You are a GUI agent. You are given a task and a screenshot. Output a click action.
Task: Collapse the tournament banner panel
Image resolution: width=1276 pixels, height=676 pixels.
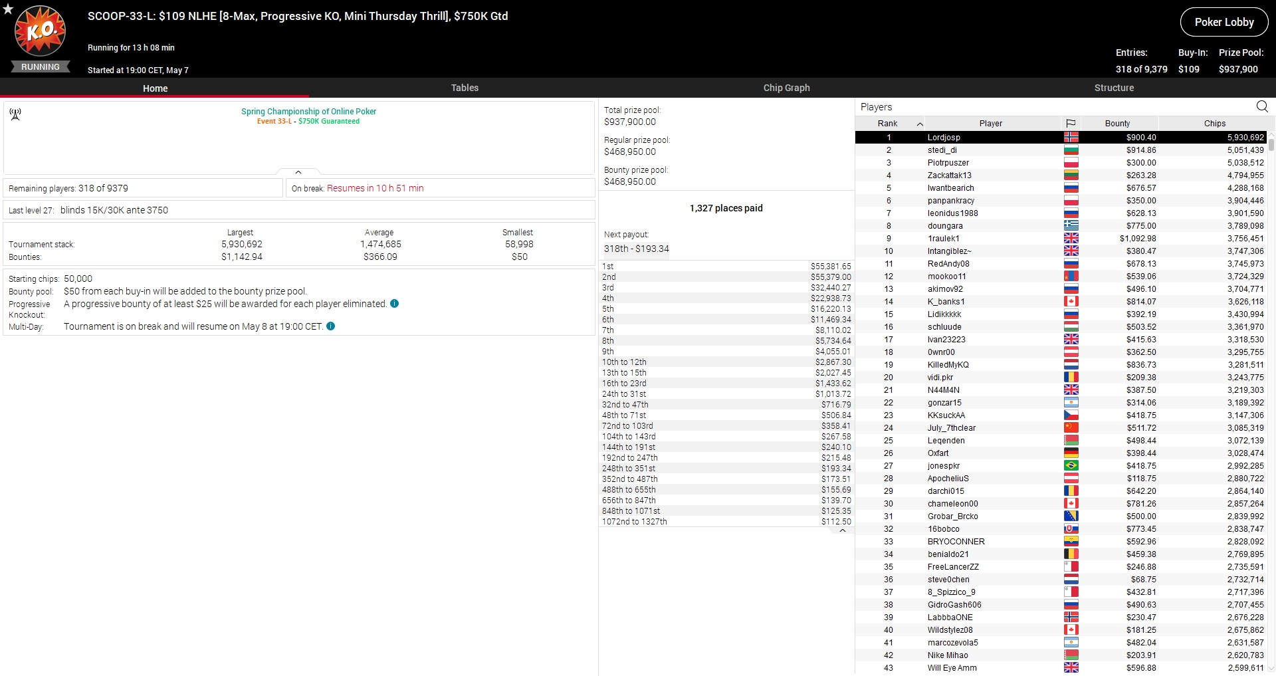click(298, 172)
